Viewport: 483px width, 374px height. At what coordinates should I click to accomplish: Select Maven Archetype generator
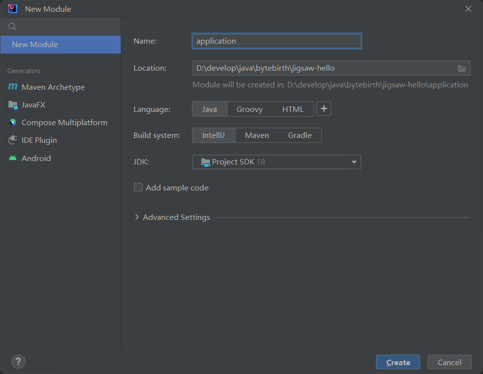tap(61, 87)
